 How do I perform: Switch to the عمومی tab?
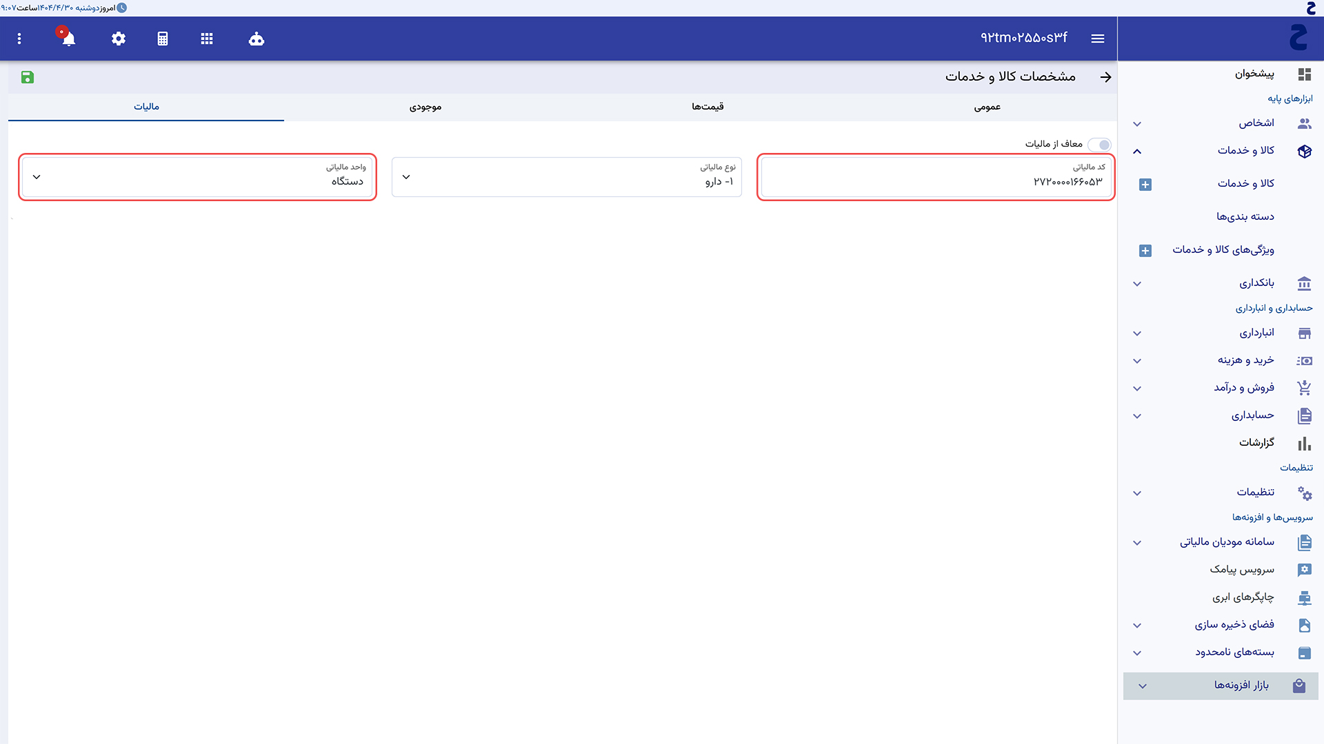coord(987,107)
